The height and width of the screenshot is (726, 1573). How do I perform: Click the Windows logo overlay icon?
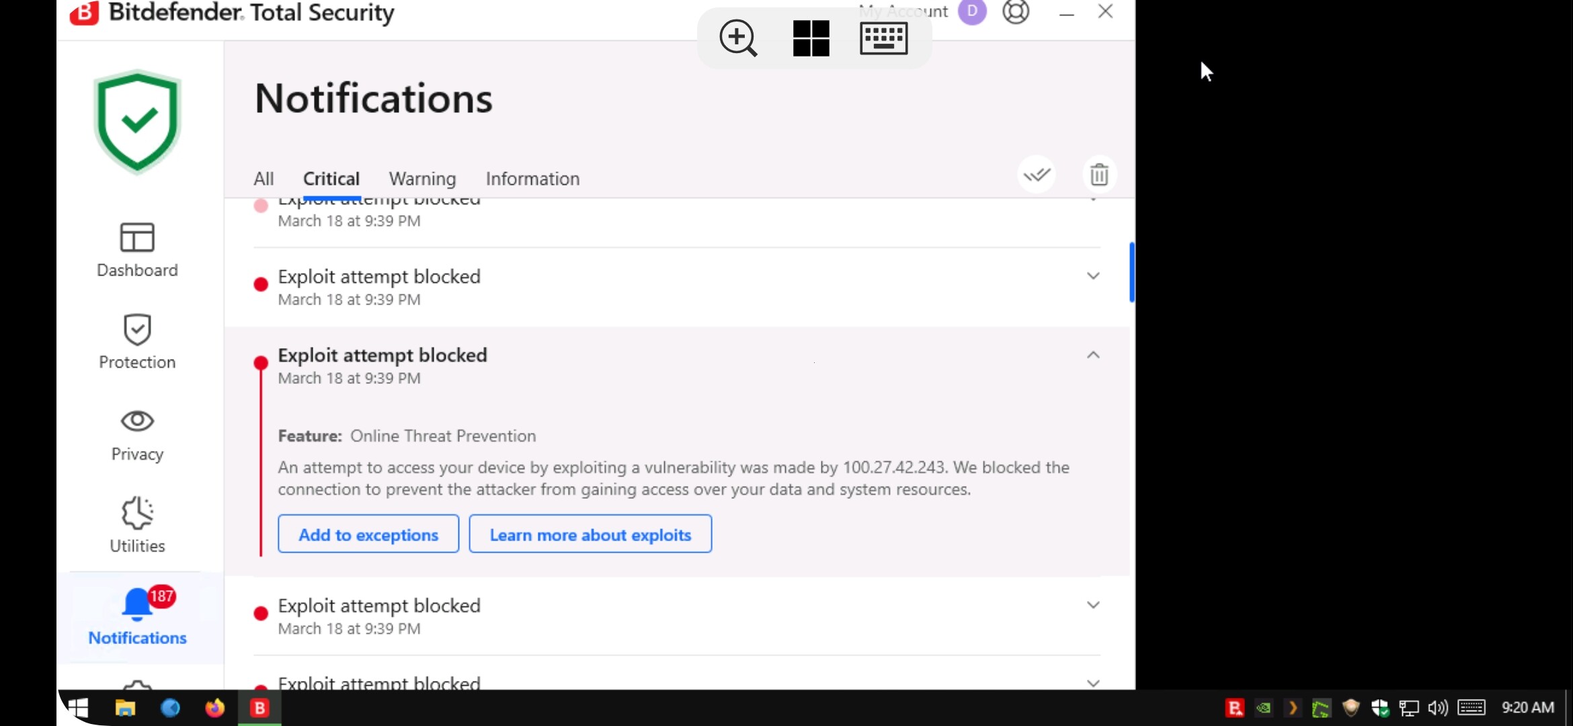[x=811, y=38]
